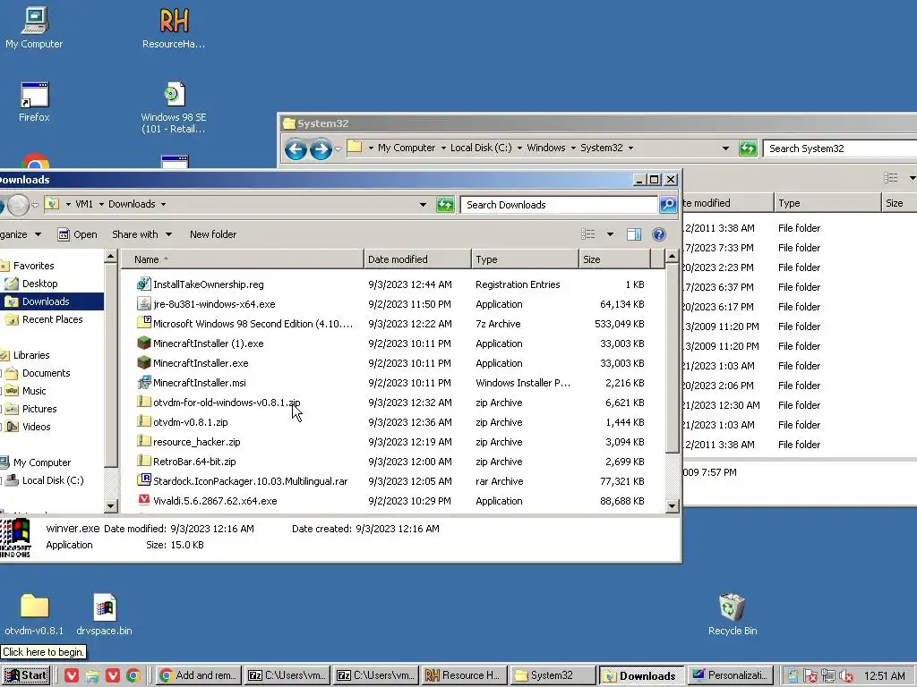
Task: Select Windows 98 SE disc image icon
Action: 174,108
